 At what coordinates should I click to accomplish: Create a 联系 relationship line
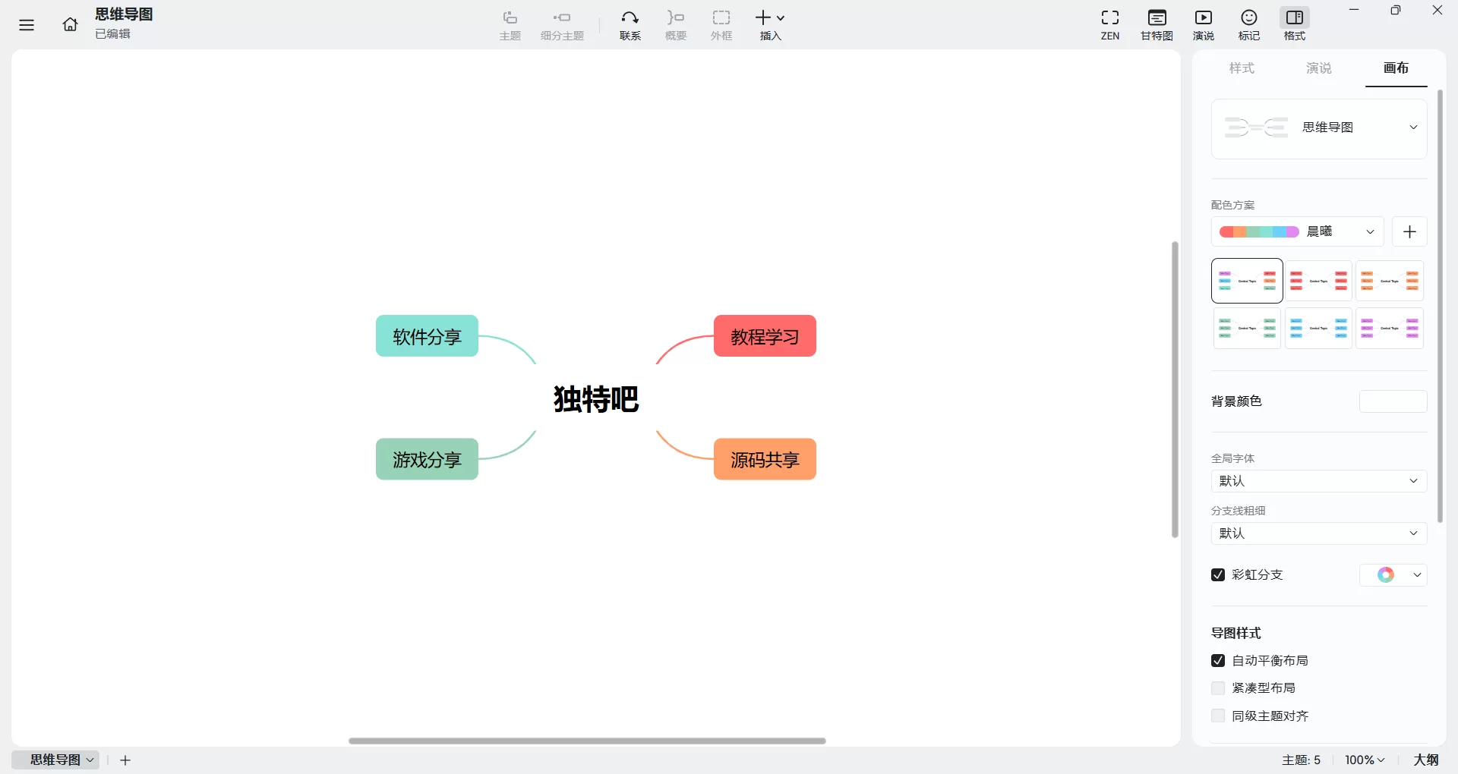point(630,25)
